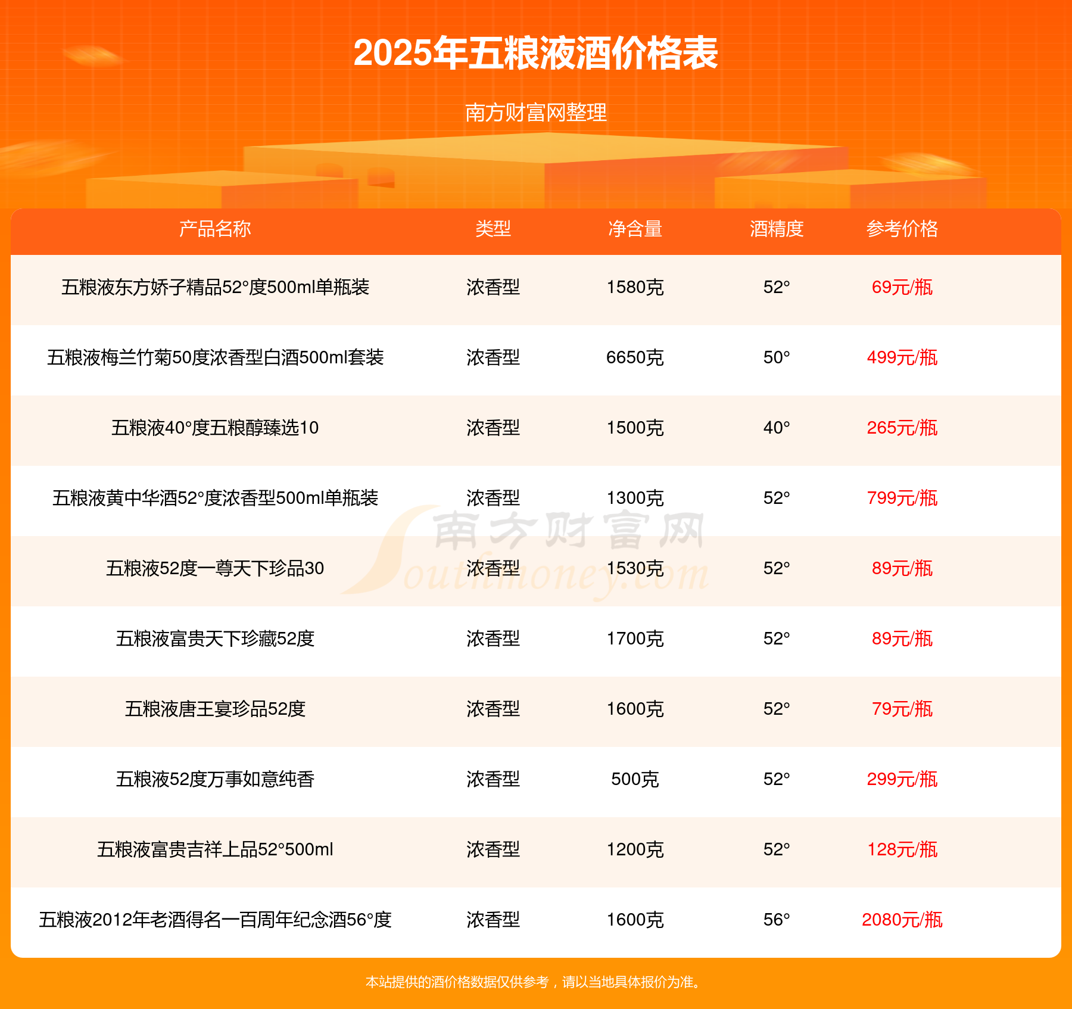Select product "五粮液2012年老酒得名一百周年纪念酒56°度"

(x=215, y=920)
